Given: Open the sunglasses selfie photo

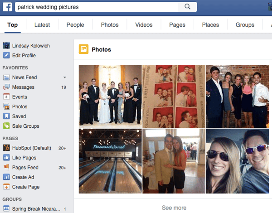Looking at the screenshot, I should pyautogui.click(x=238, y=161).
